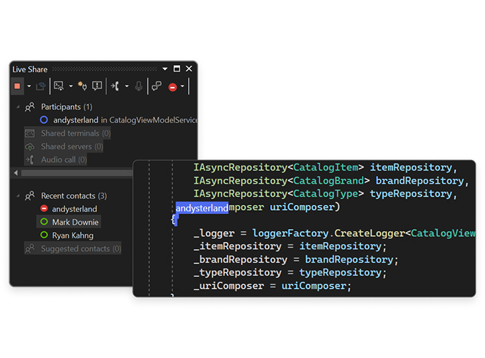Click the comment alert toolbar icon
The height and width of the screenshot is (358, 485).
(97, 86)
